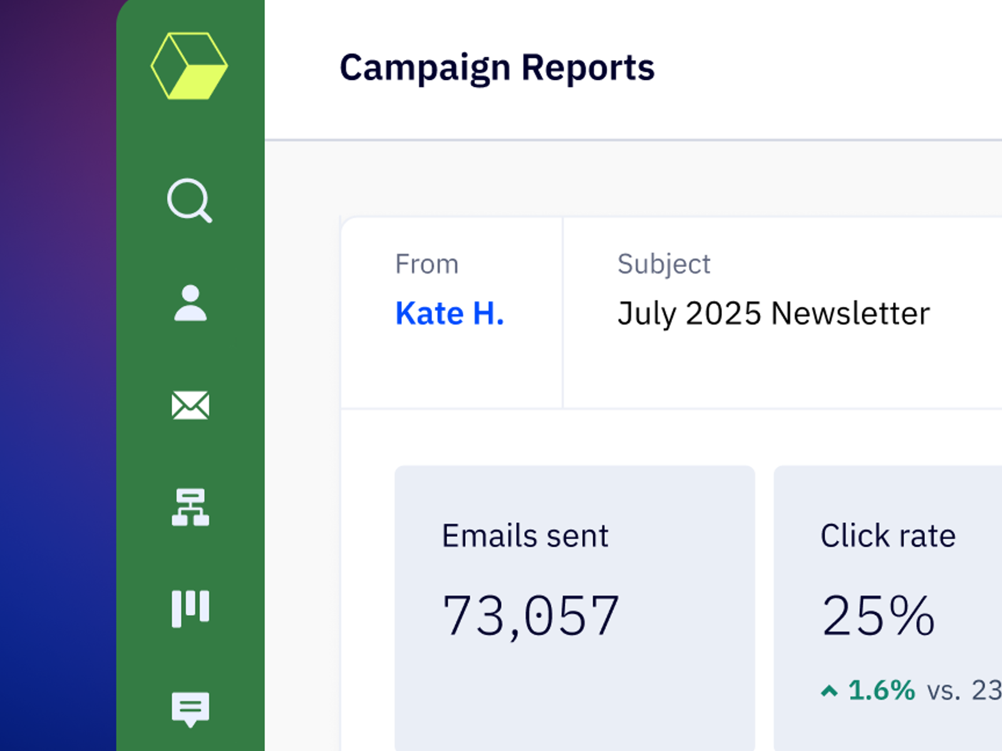Open Contacts using the person icon
1002x751 pixels.
click(190, 304)
